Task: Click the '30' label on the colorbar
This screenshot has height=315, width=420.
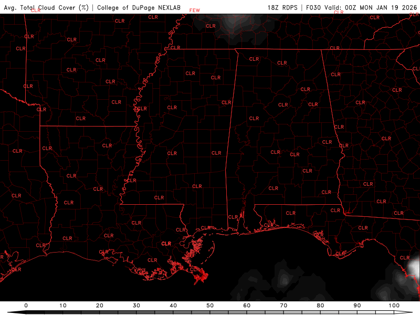Action: click(136, 306)
